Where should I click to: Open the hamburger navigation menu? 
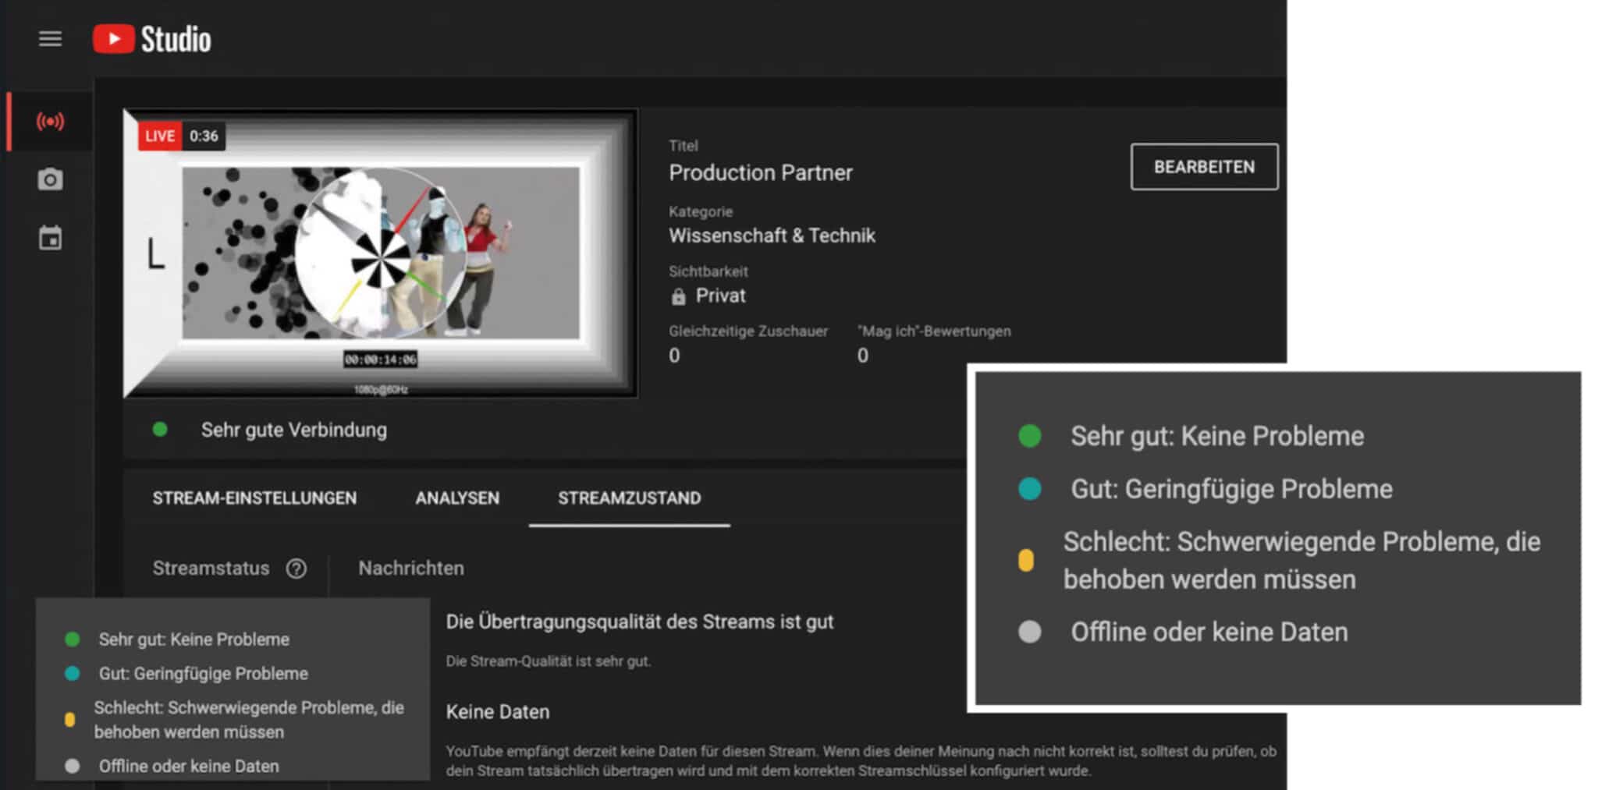(x=50, y=38)
